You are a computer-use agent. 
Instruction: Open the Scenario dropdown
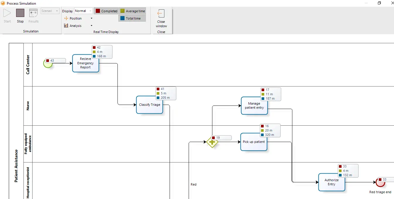50,11
